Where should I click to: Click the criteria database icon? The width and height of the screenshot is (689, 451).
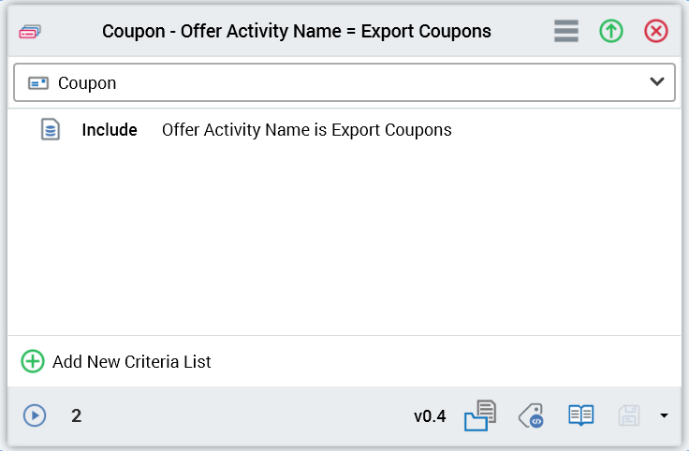51,130
